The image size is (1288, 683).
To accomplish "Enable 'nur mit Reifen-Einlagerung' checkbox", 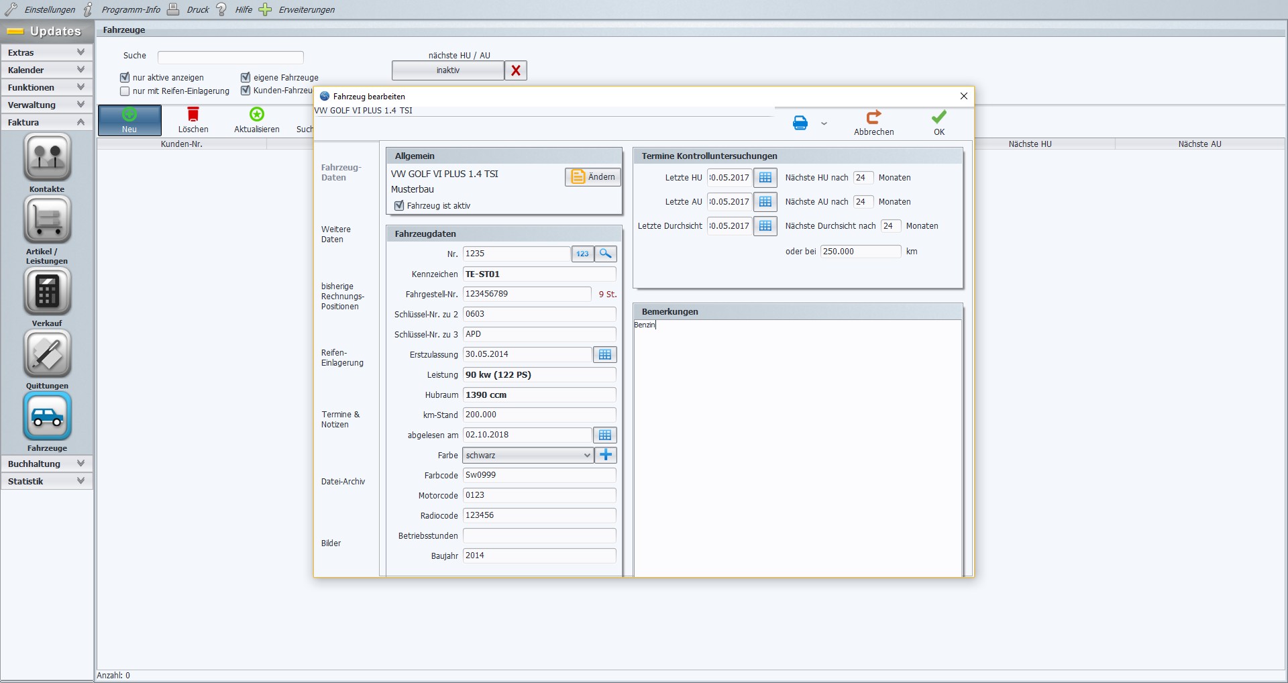I will pyautogui.click(x=125, y=91).
